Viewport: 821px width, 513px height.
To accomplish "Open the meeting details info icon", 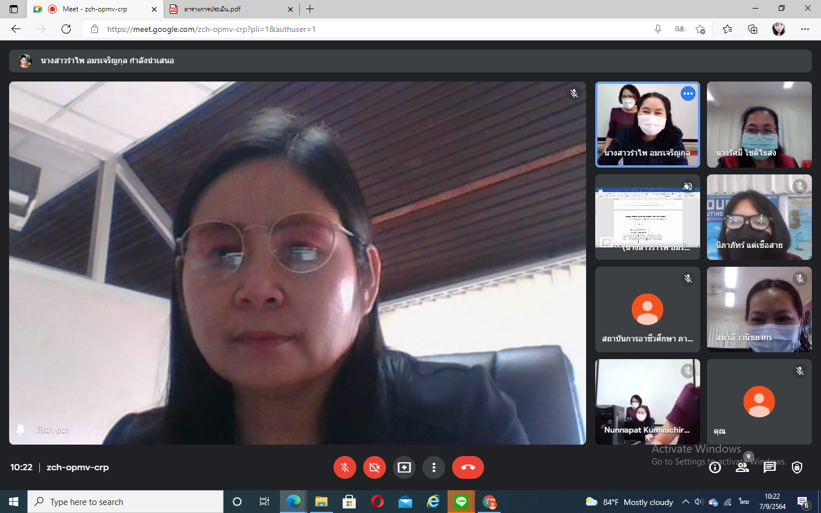I will pyautogui.click(x=715, y=467).
